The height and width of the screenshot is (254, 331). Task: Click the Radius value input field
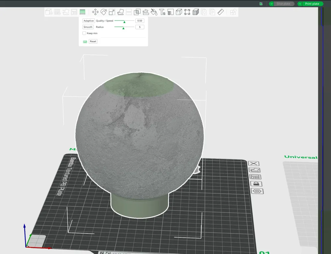tap(139, 27)
